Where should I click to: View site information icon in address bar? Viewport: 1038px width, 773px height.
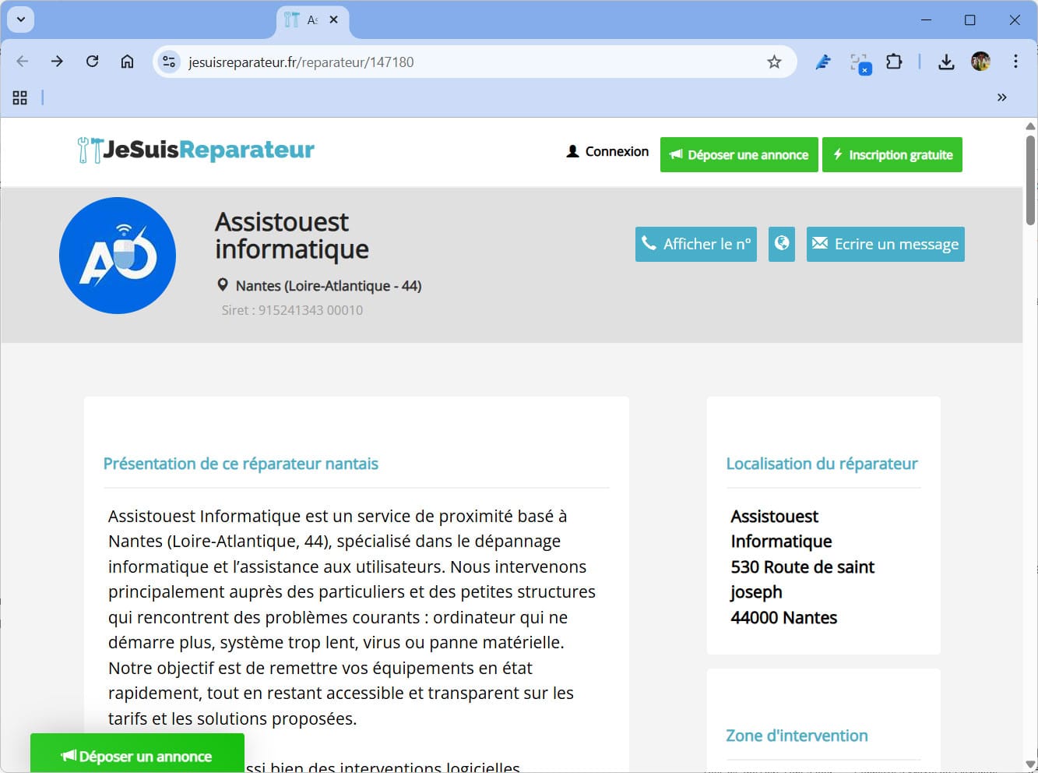tap(169, 62)
